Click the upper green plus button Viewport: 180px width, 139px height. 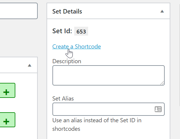click(6, 92)
